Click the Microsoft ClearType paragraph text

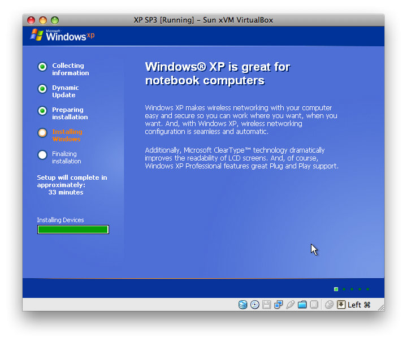pos(242,158)
